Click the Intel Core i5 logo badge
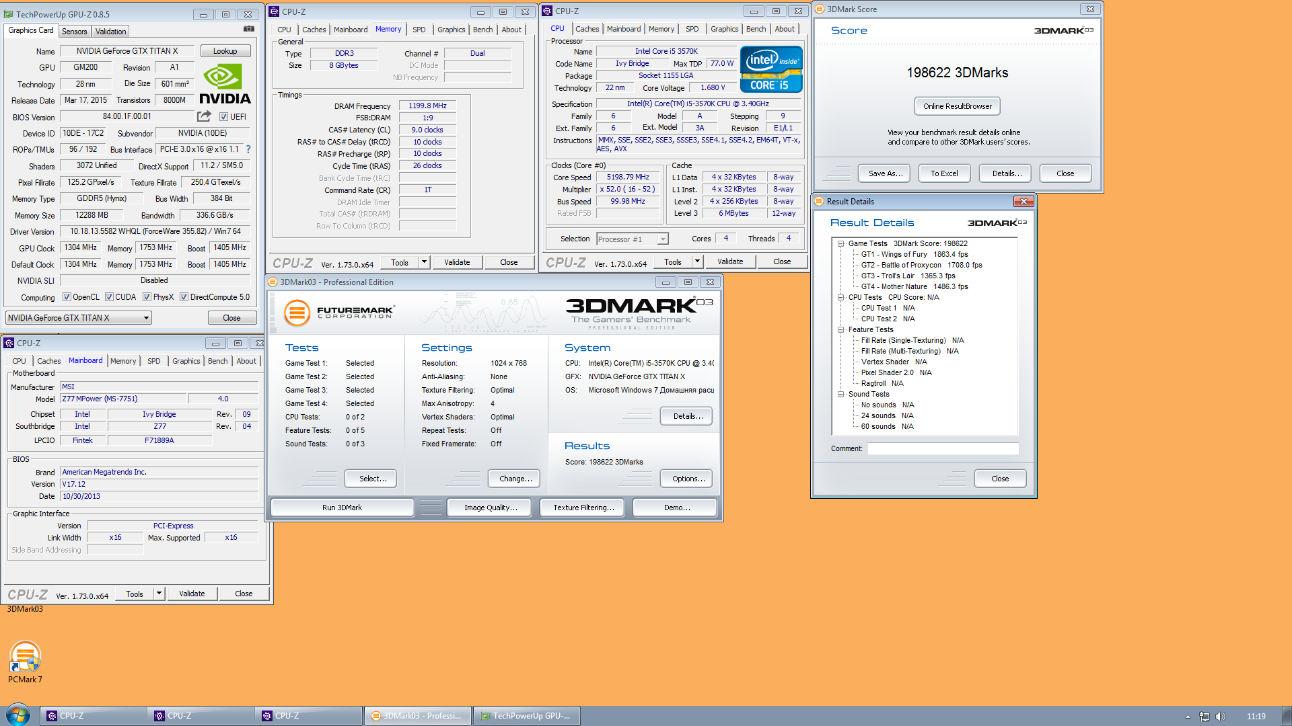1292x726 pixels. [x=771, y=69]
